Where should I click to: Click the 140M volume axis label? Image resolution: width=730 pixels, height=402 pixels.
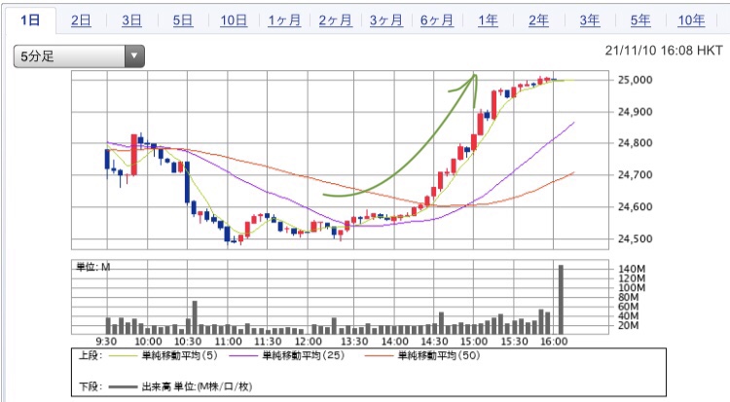click(x=632, y=269)
